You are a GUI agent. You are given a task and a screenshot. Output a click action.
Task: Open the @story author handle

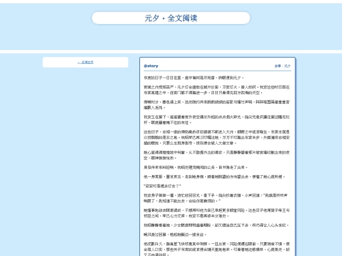tap(151, 66)
